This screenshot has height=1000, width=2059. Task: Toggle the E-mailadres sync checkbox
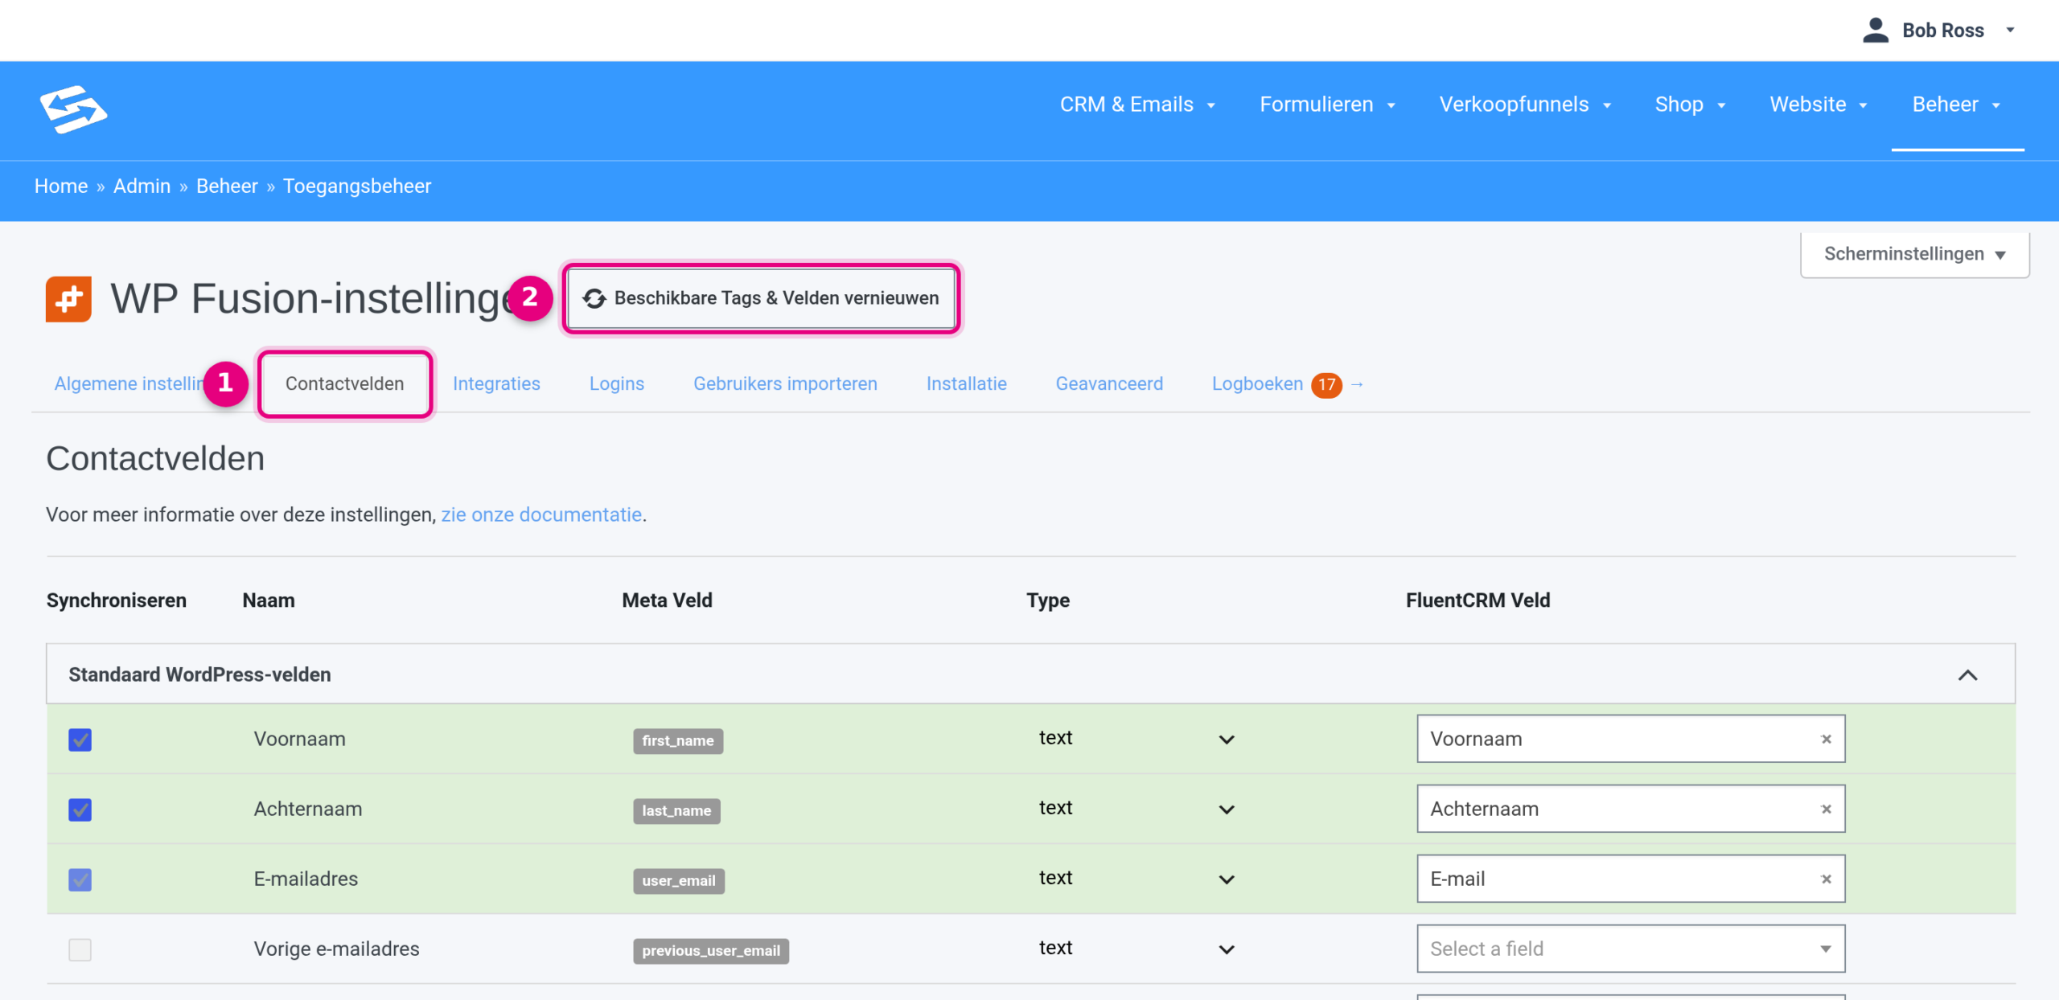click(x=80, y=879)
